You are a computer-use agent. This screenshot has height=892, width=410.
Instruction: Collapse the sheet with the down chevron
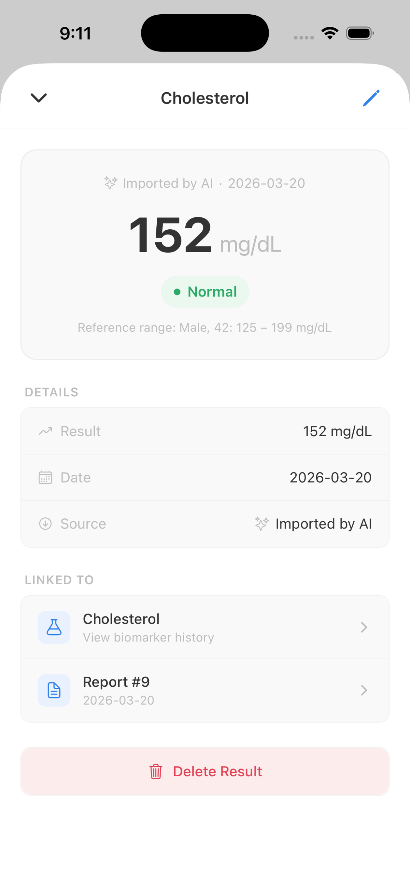tap(39, 98)
